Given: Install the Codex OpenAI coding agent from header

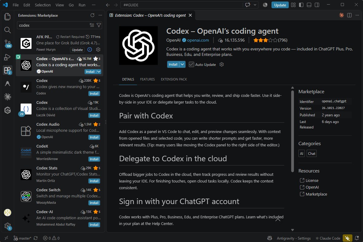Looking at the screenshot, I should [x=173, y=64].
